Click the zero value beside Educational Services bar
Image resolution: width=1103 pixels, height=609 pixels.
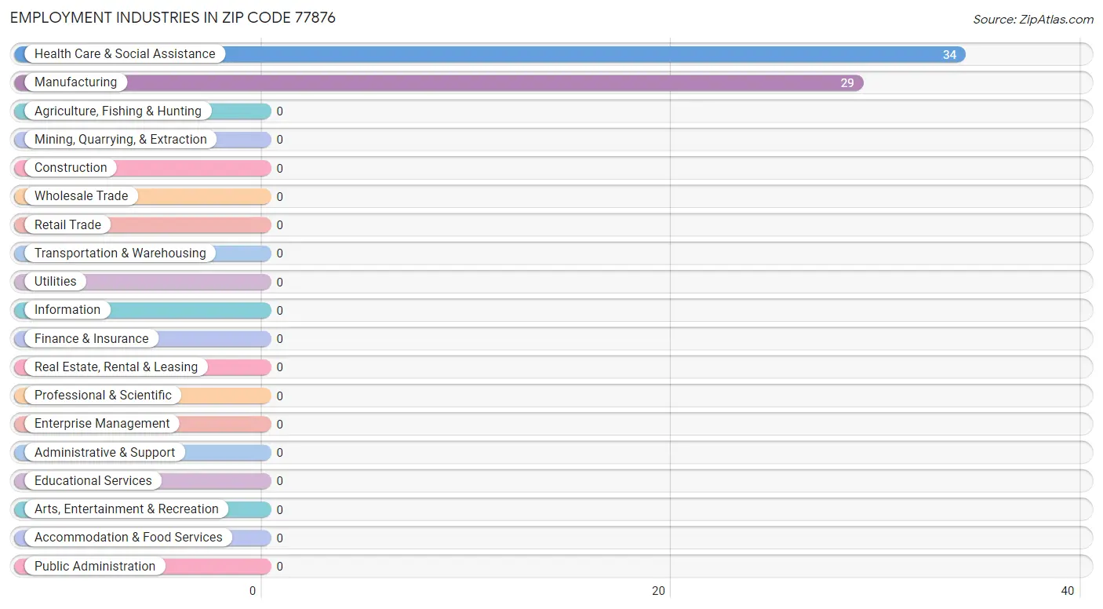click(279, 481)
